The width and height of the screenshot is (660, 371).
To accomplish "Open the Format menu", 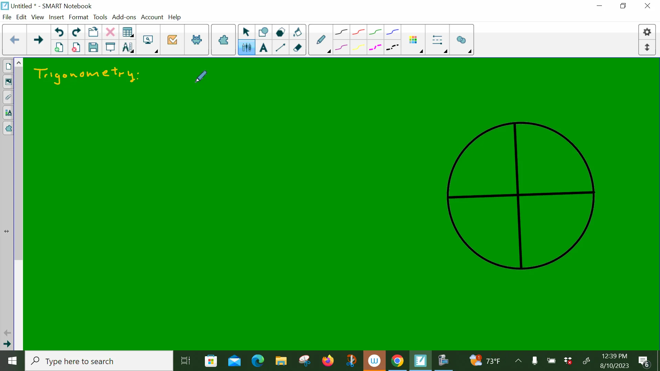I will 78,17.
